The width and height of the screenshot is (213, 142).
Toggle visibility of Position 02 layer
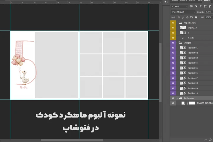[x=173, y=53]
